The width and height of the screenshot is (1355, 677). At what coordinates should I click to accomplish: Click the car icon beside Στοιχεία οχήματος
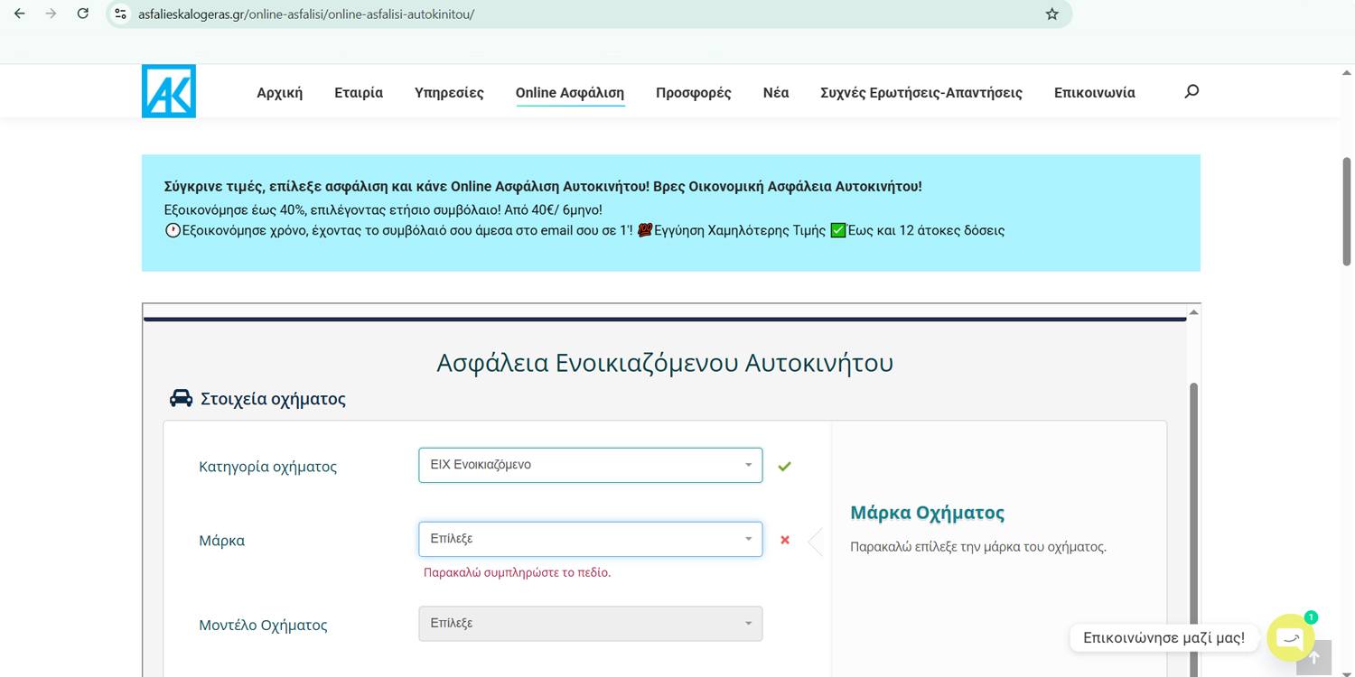point(181,397)
